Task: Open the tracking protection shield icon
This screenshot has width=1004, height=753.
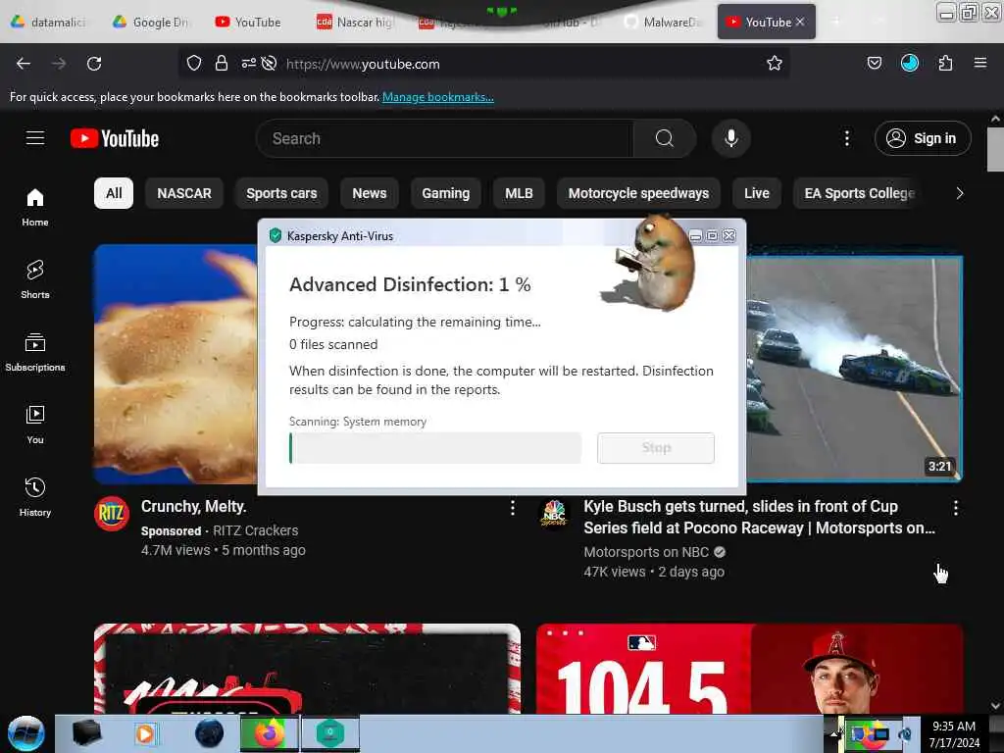Action: (x=194, y=64)
